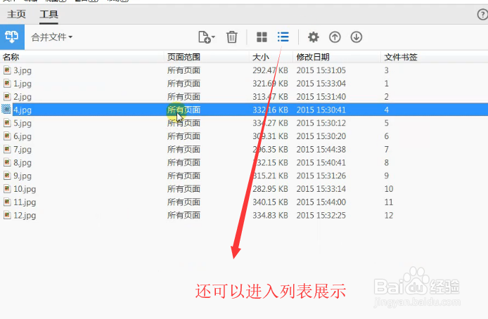Move selected file up
This screenshot has height=319, width=488.
coord(335,37)
